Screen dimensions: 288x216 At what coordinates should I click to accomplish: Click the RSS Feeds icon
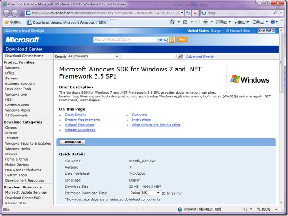pyautogui.click(x=185, y=22)
